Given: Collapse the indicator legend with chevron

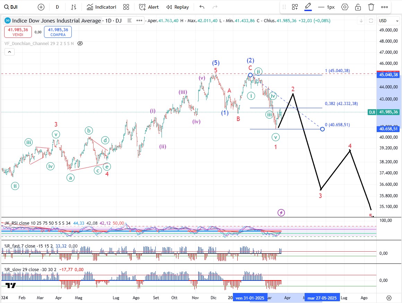Looking at the screenshot, I should coord(9,52).
